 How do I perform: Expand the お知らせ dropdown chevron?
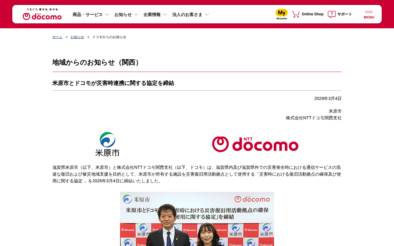click(136, 14)
